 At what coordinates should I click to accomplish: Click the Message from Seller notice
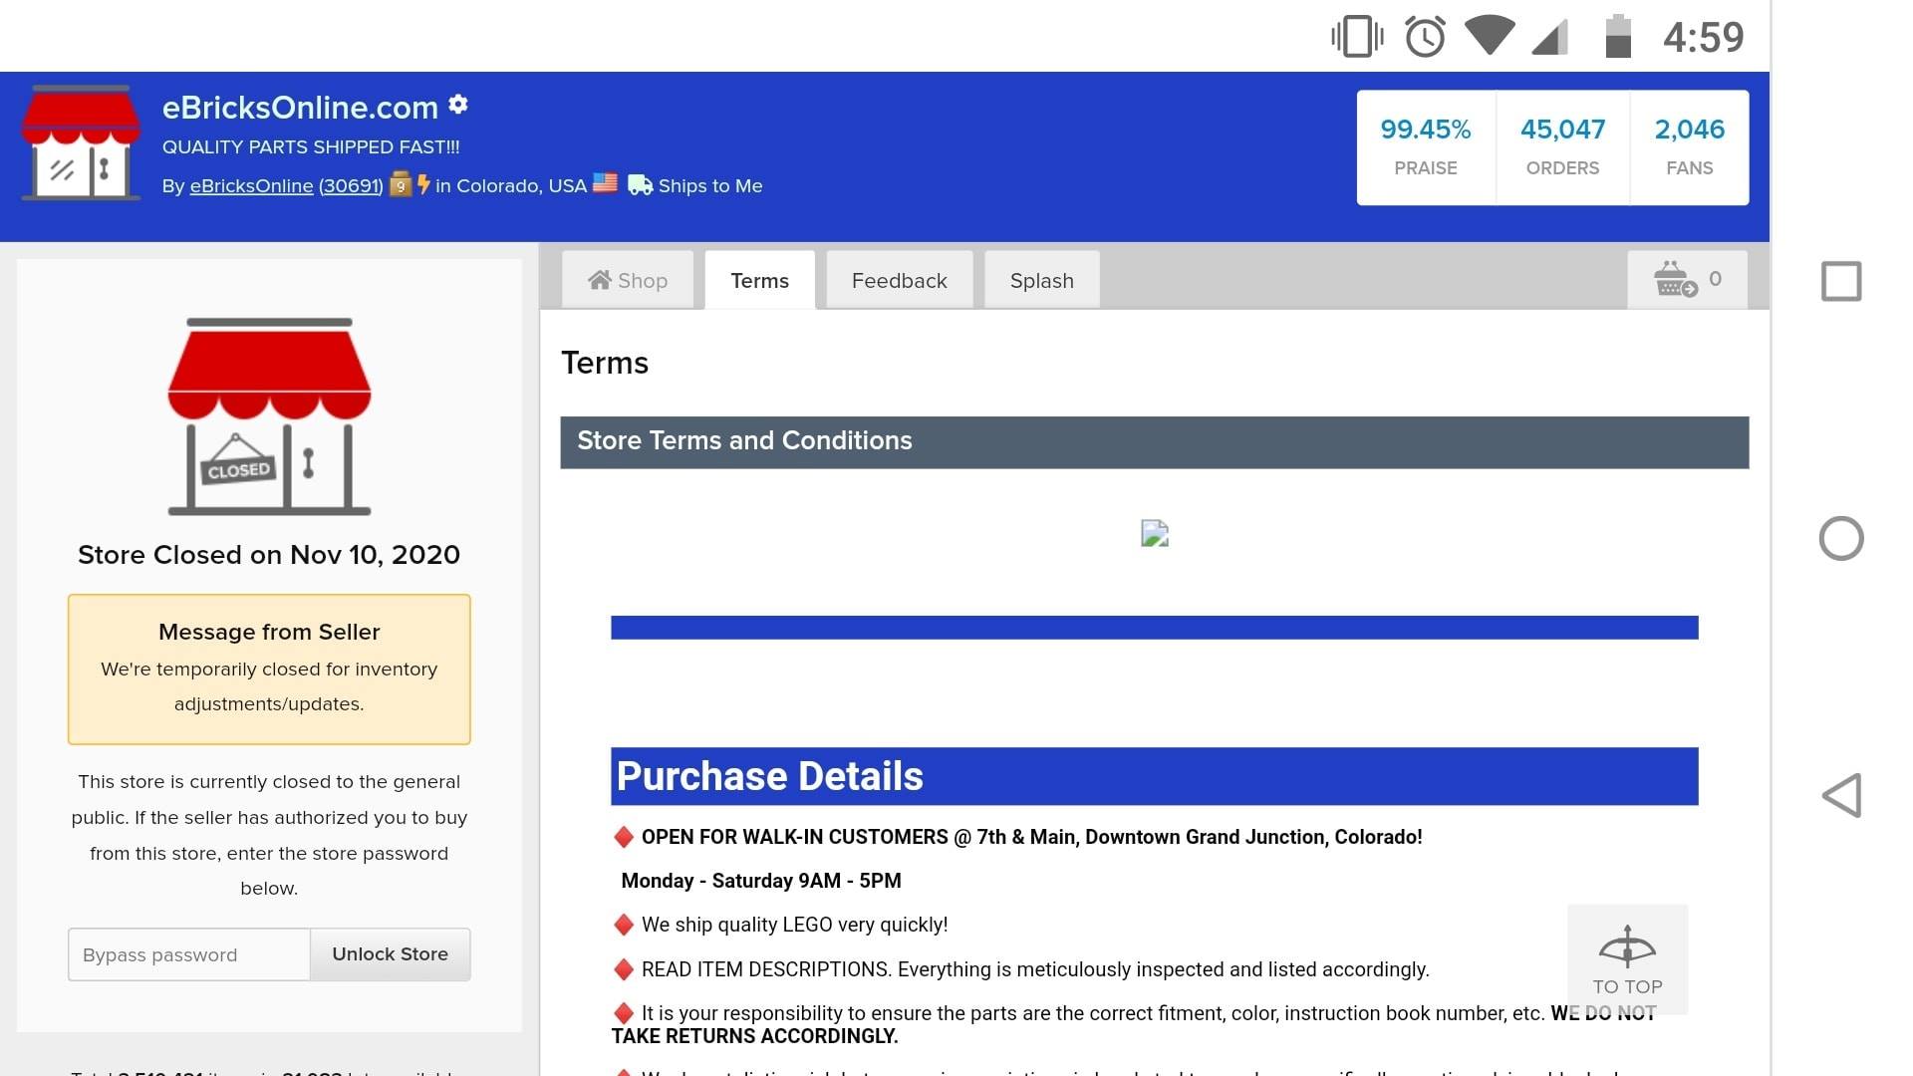coord(269,669)
